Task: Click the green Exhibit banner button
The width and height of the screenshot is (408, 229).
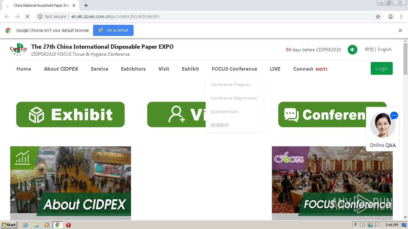Action: (x=70, y=114)
